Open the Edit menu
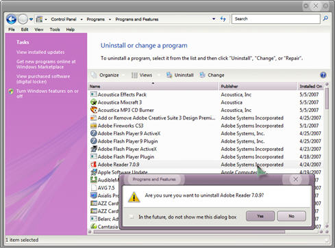 (x=25, y=29)
